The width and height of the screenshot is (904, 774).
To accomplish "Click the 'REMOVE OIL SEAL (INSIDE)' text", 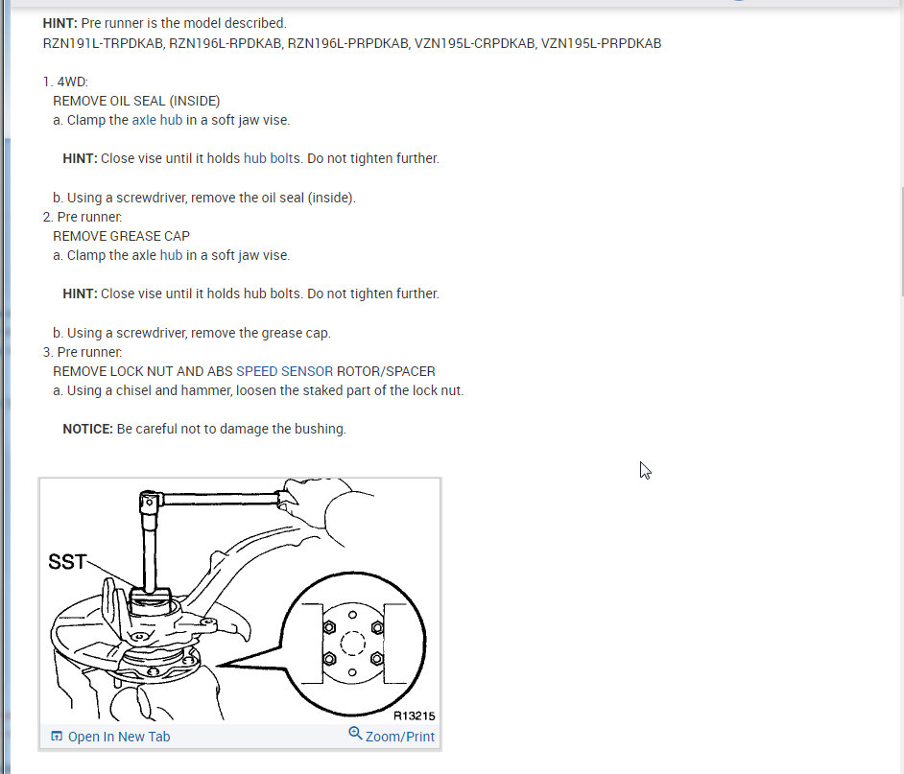I will click(x=136, y=101).
